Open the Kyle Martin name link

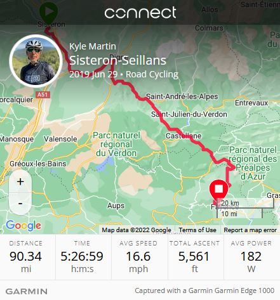pyautogui.click(x=93, y=46)
